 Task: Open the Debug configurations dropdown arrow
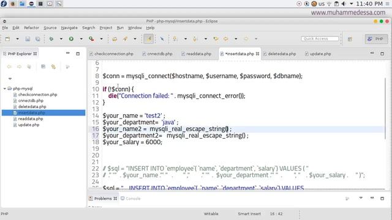61,39
